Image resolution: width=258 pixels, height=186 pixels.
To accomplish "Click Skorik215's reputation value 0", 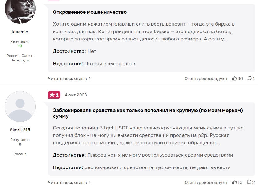I will (20, 144).
